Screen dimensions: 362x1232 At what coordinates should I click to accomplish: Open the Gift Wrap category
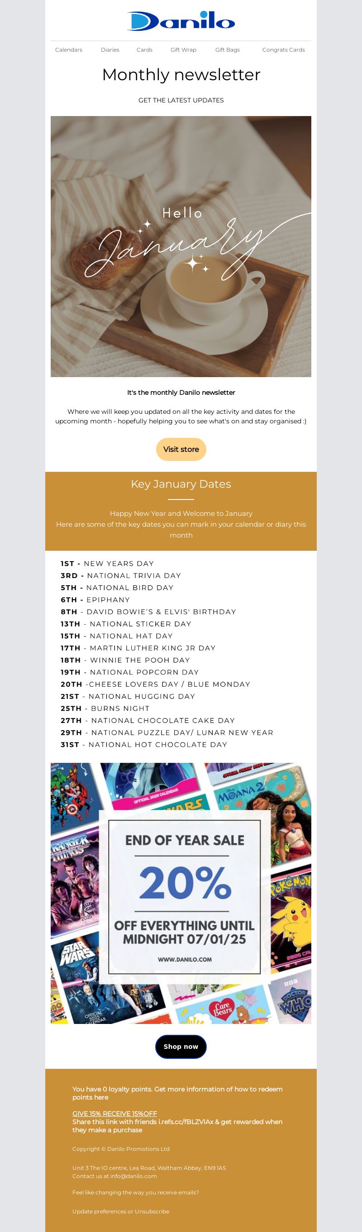click(183, 50)
